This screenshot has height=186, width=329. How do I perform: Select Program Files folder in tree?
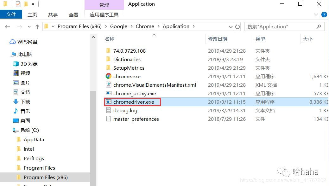tap(39, 168)
